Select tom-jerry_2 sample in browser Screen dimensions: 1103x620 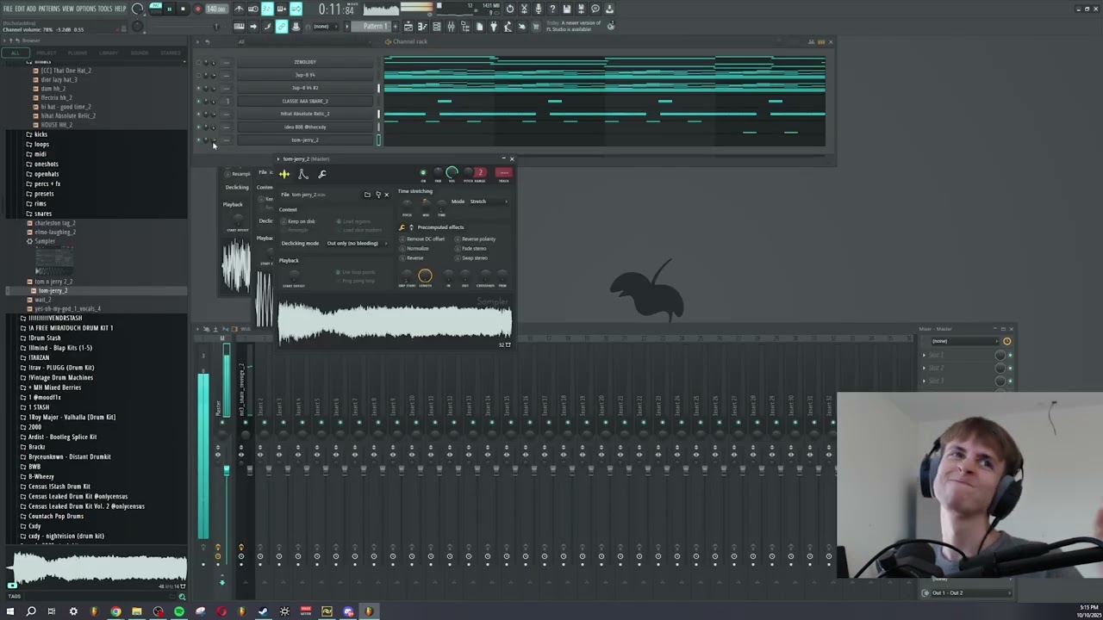[x=53, y=290]
